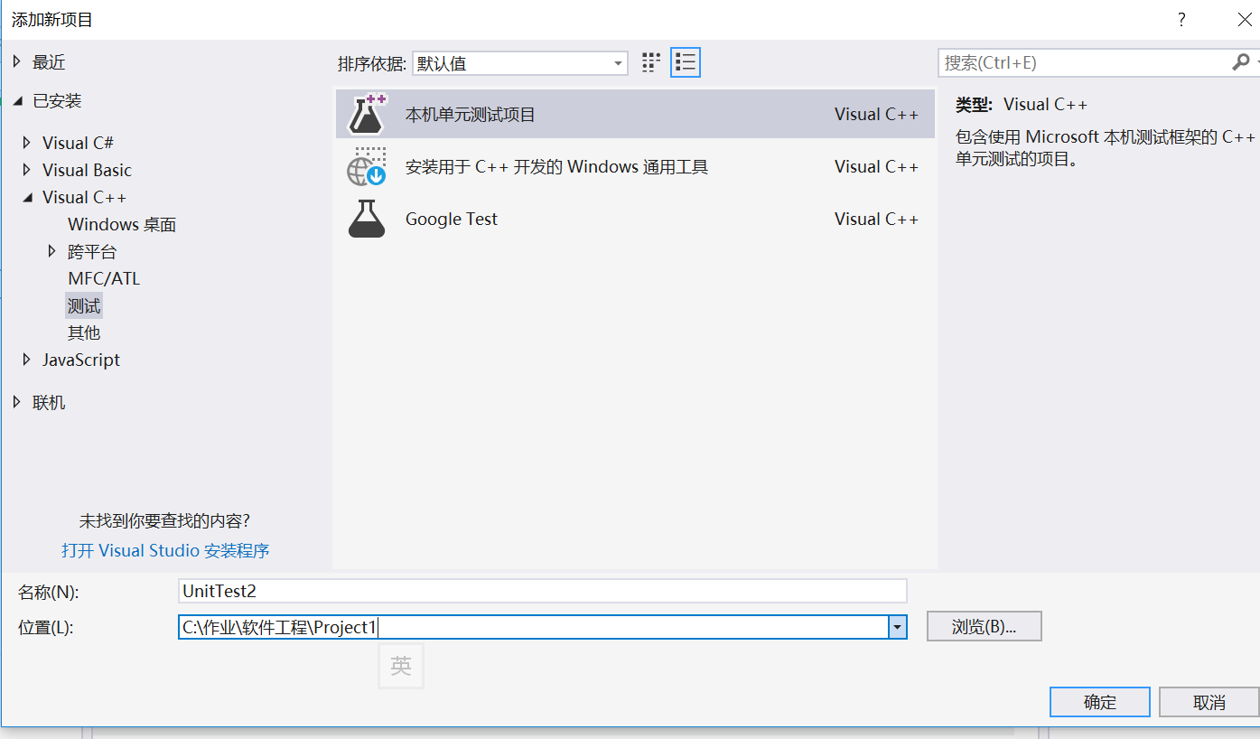
Task: Click the 浏览(B)... button
Action: point(985,626)
